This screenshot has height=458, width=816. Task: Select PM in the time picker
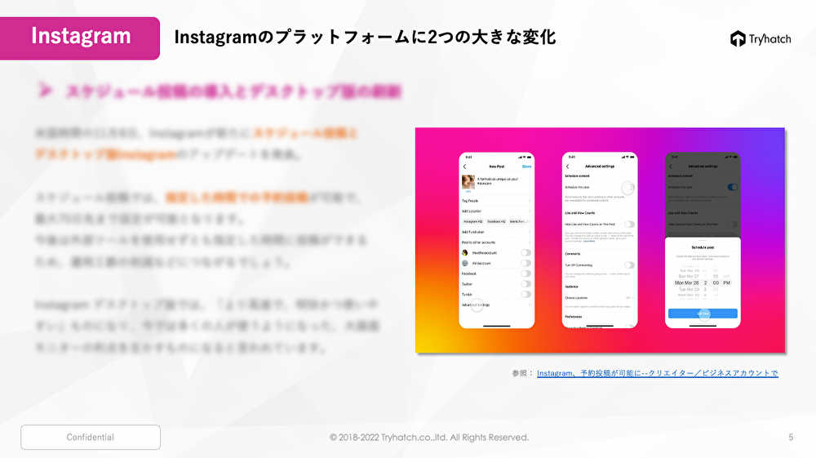pyautogui.click(x=727, y=283)
